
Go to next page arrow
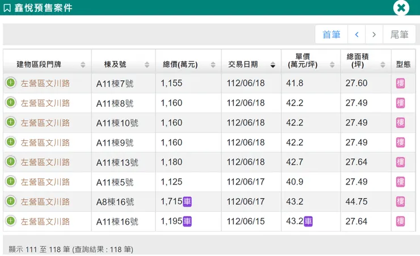tap(374, 35)
